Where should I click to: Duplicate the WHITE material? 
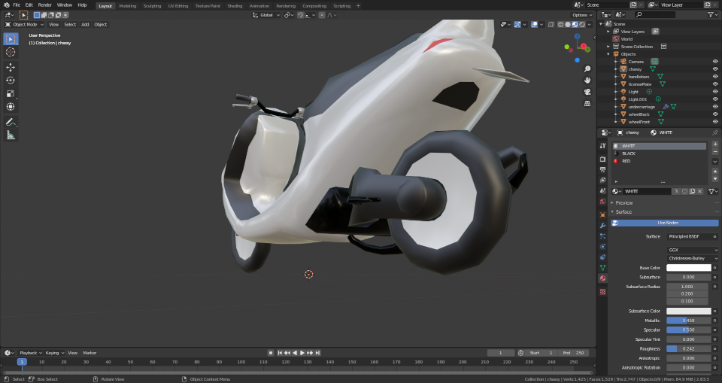[x=692, y=191]
